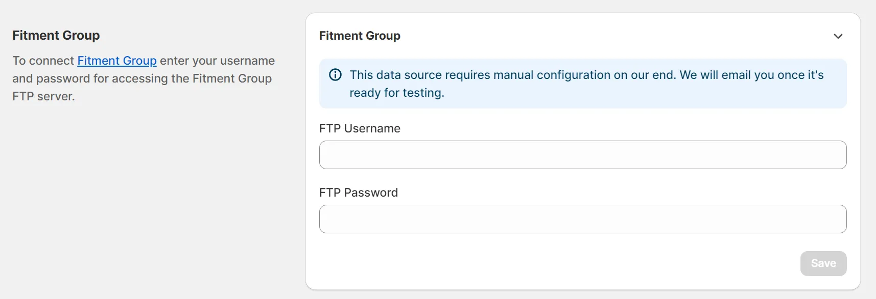Click the card header between title and chevron
This screenshot has height=299, width=876.
(x=613, y=36)
